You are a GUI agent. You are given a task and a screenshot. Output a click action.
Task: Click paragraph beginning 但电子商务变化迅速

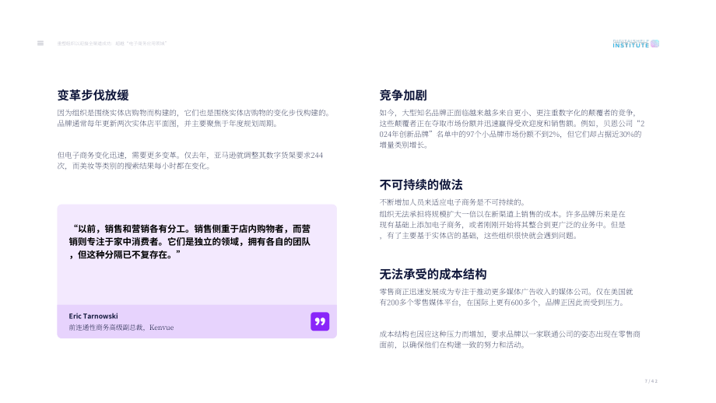(x=190, y=160)
